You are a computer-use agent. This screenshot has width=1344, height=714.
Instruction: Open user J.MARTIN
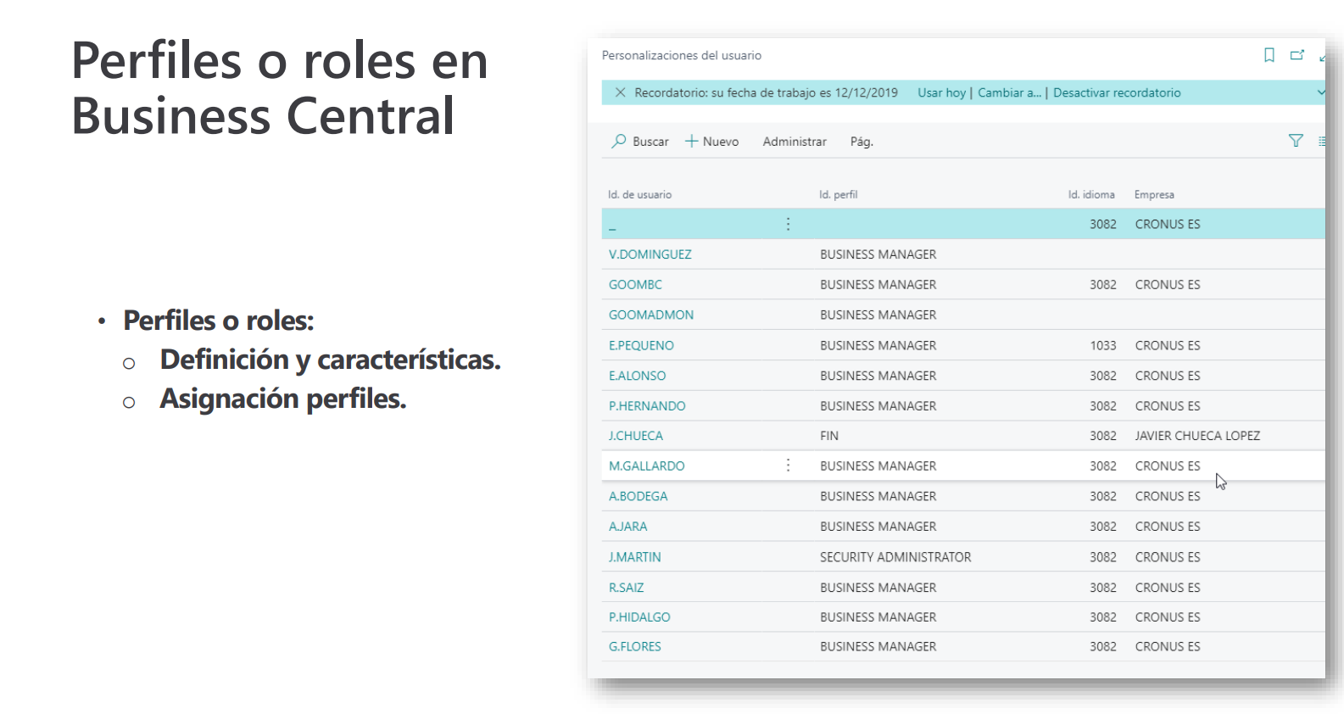pos(634,557)
